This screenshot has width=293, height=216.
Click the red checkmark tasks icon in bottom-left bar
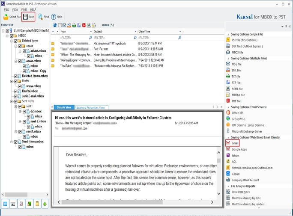21,204
